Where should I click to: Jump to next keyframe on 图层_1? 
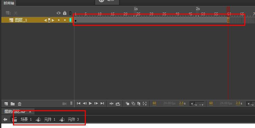(x=53, y=20)
